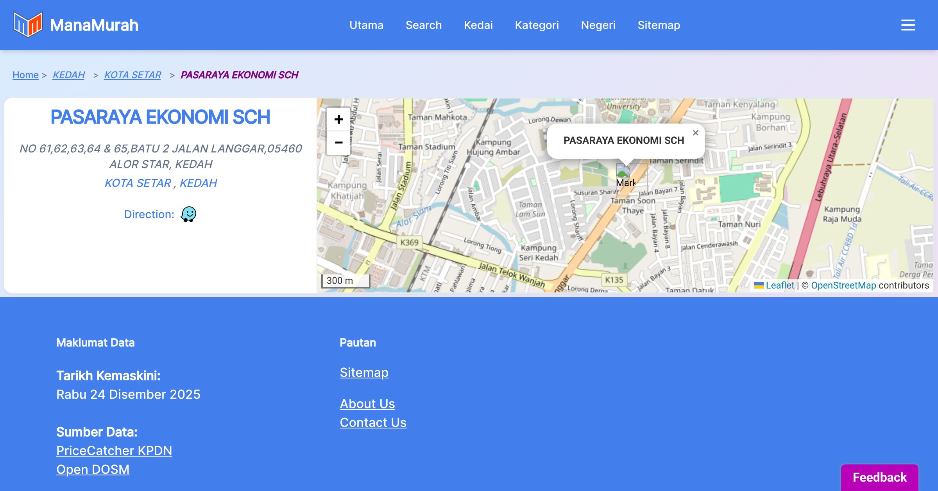
Task: Click the ManaMurah logo icon
Action: (28, 25)
